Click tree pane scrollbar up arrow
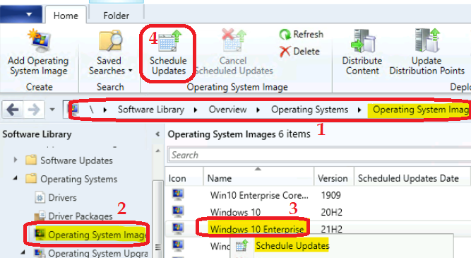Viewport: 471px width, 258px height. (x=157, y=151)
